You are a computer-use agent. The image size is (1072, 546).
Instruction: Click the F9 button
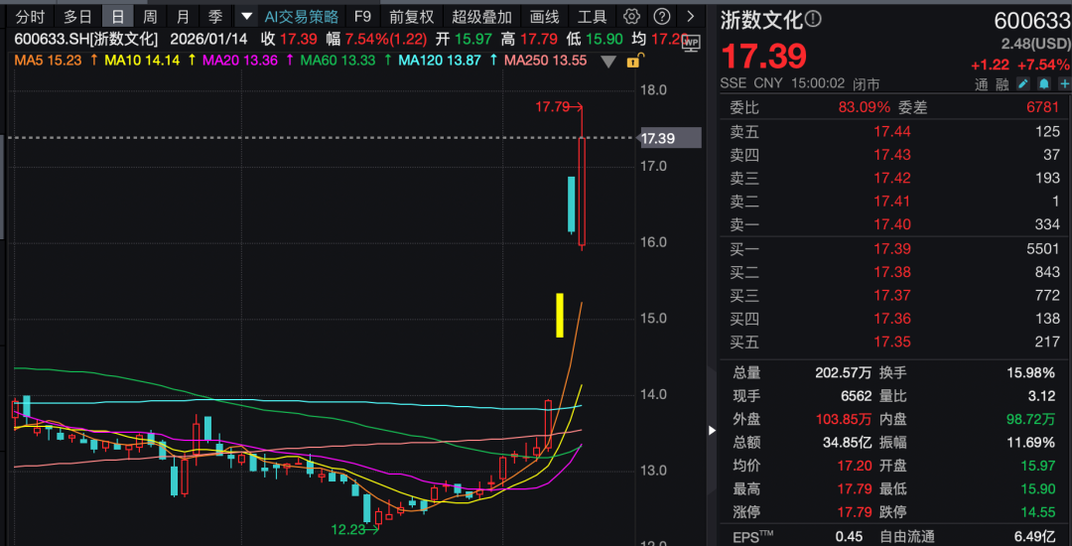[363, 17]
